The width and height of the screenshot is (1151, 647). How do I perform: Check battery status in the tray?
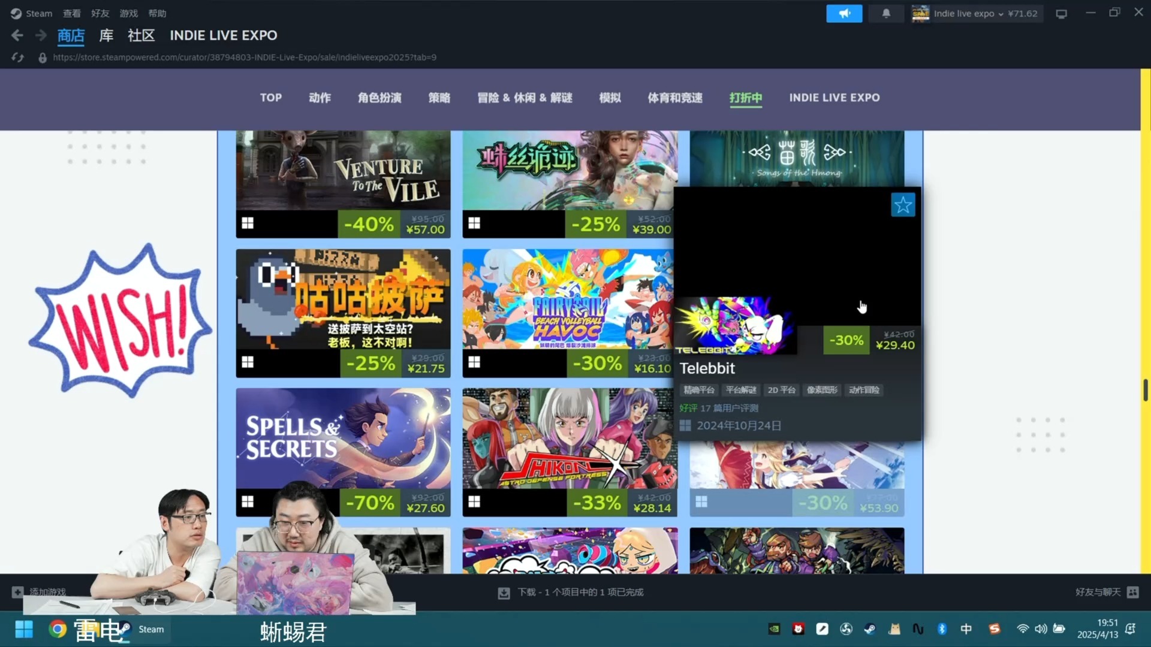(x=1059, y=629)
